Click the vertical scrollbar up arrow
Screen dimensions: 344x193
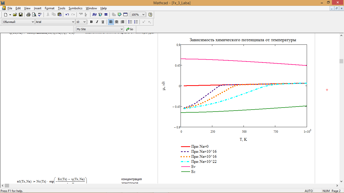341,35
